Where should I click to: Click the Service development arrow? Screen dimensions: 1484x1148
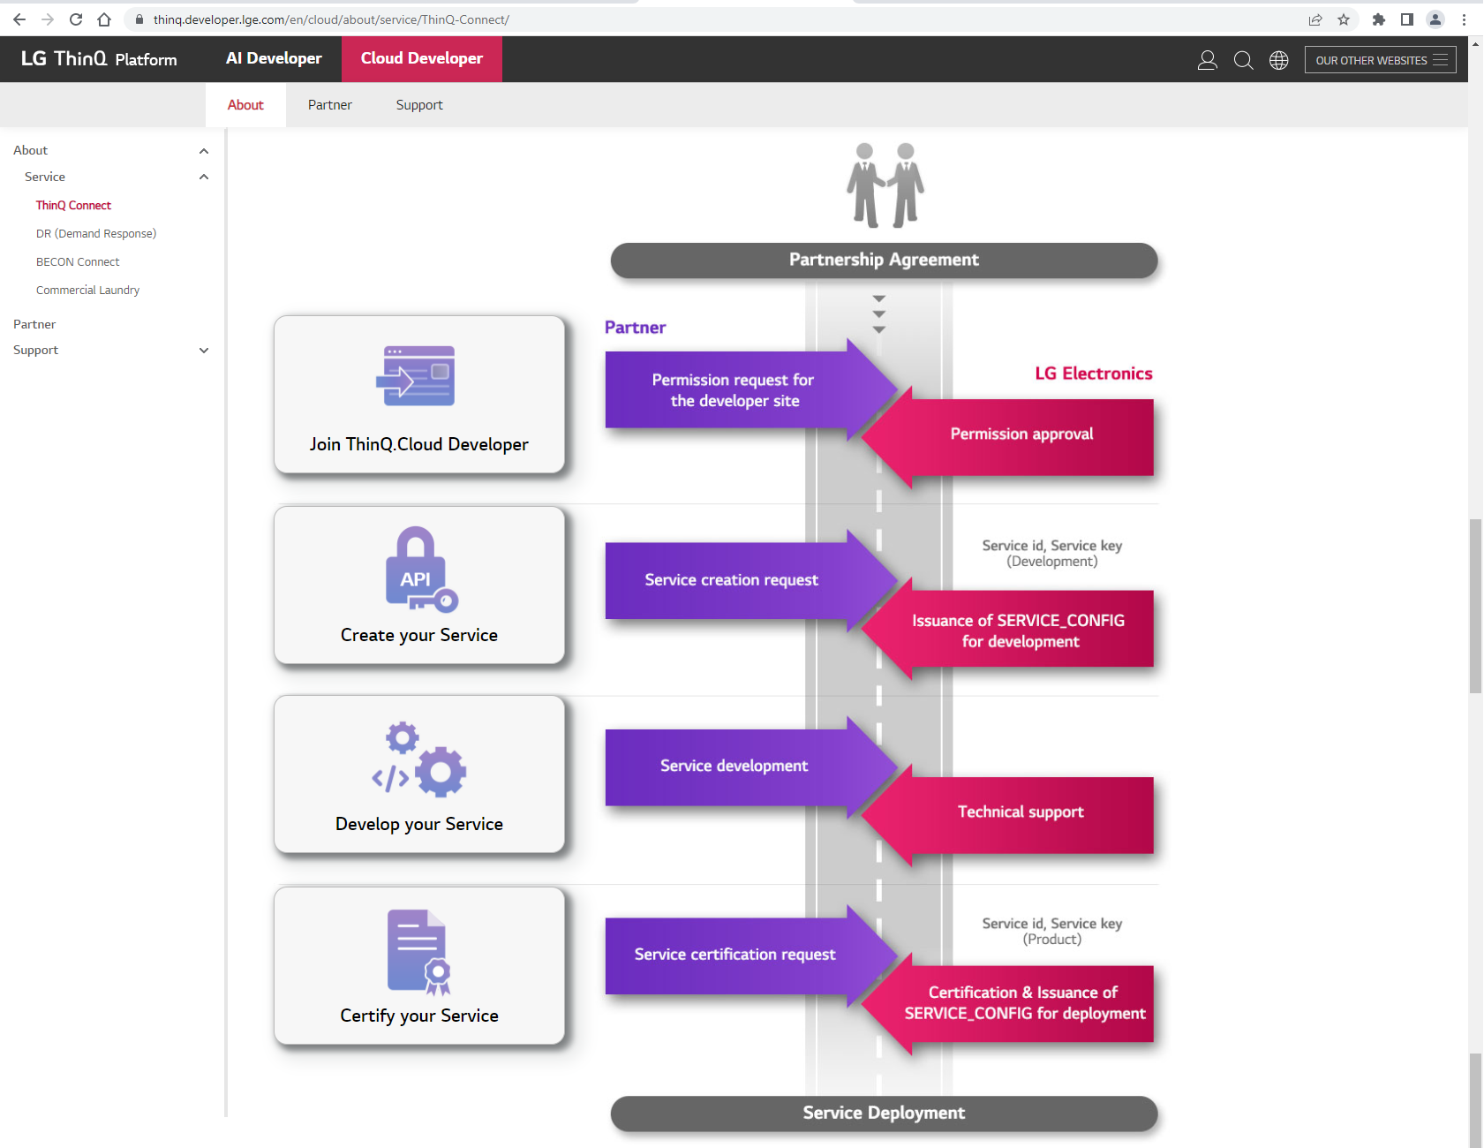pyautogui.click(x=750, y=767)
